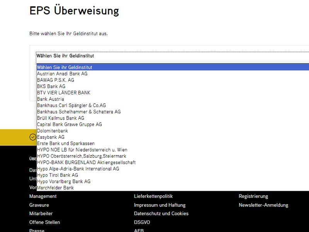Select Bankhaus Schelhammer & Schattera AG

173,111
